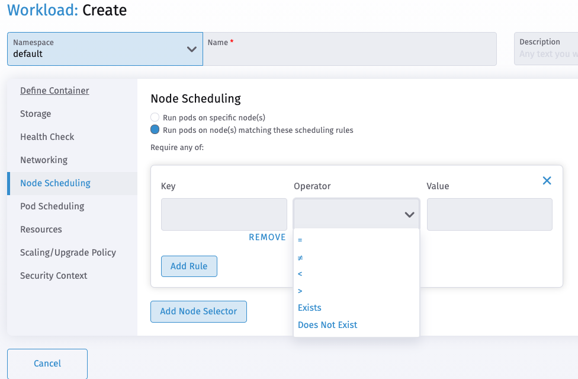The height and width of the screenshot is (379, 578).
Task: Add a Node Selector
Action: 198,311
